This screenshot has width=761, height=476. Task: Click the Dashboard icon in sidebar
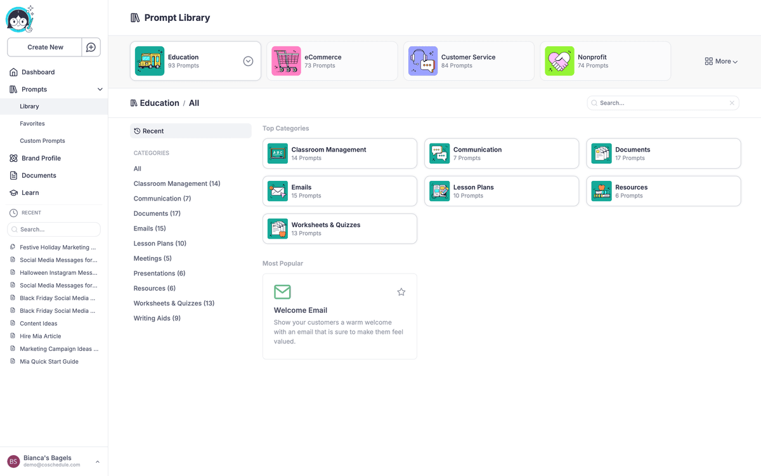[11, 72]
